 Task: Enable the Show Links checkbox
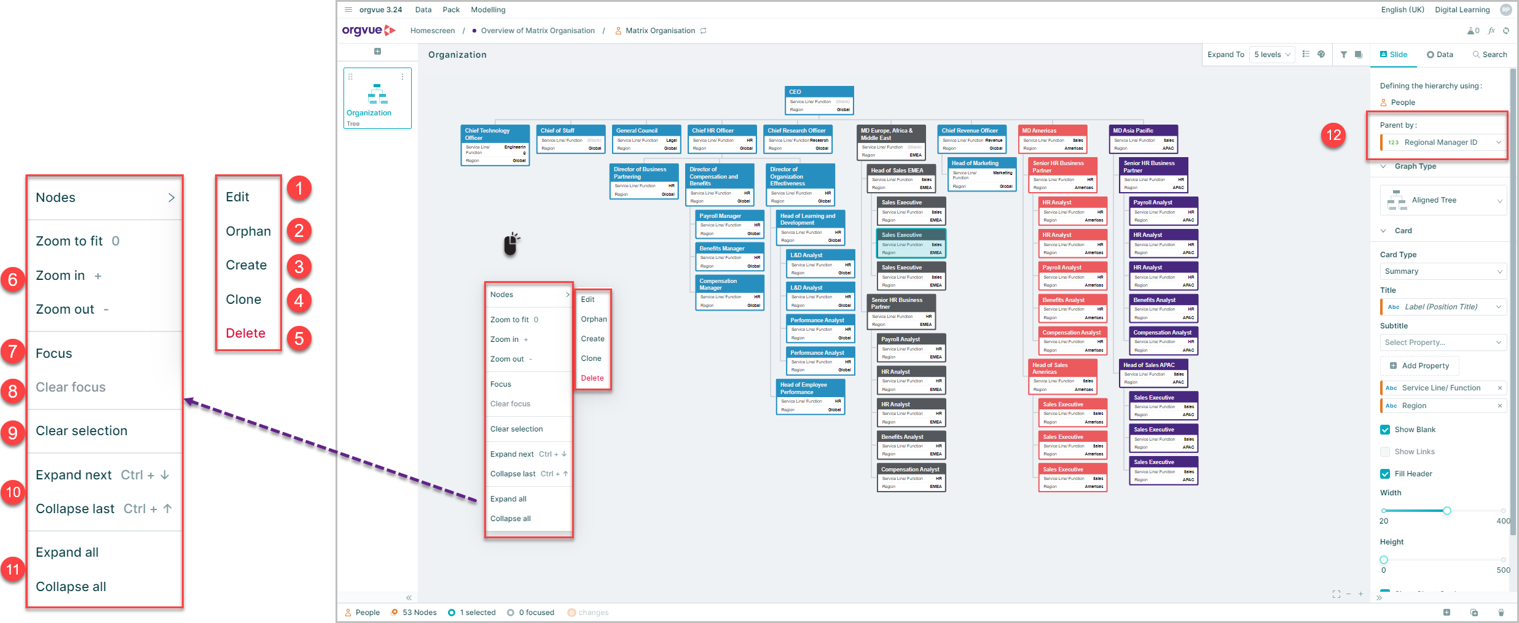pos(1385,452)
